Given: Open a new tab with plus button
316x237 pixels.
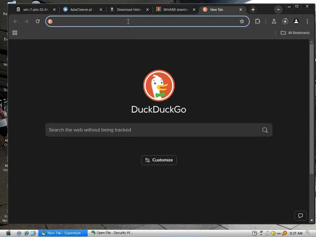Looking at the screenshot, I should pyautogui.click(x=253, y=10).
